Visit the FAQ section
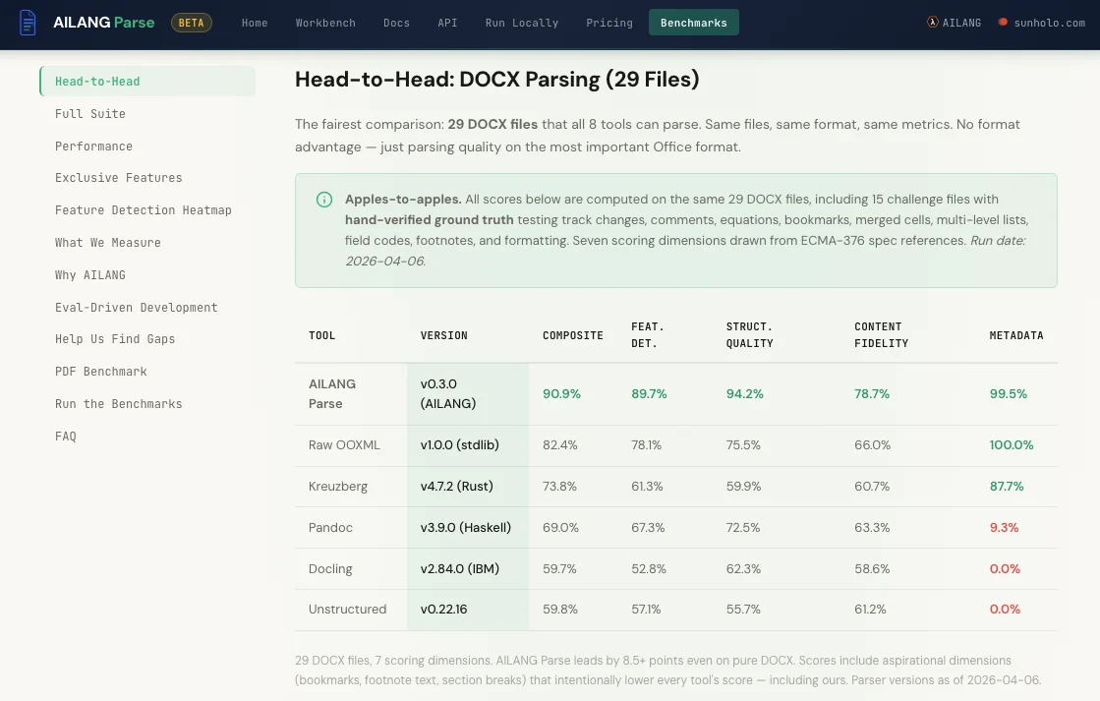 click(65, 437)
